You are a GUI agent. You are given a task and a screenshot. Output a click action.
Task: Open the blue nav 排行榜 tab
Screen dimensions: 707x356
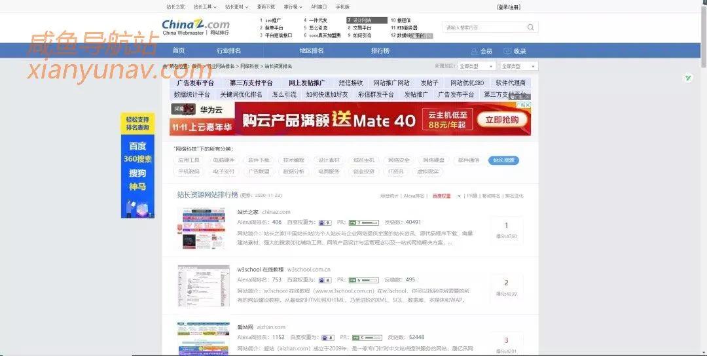(380, 51)
